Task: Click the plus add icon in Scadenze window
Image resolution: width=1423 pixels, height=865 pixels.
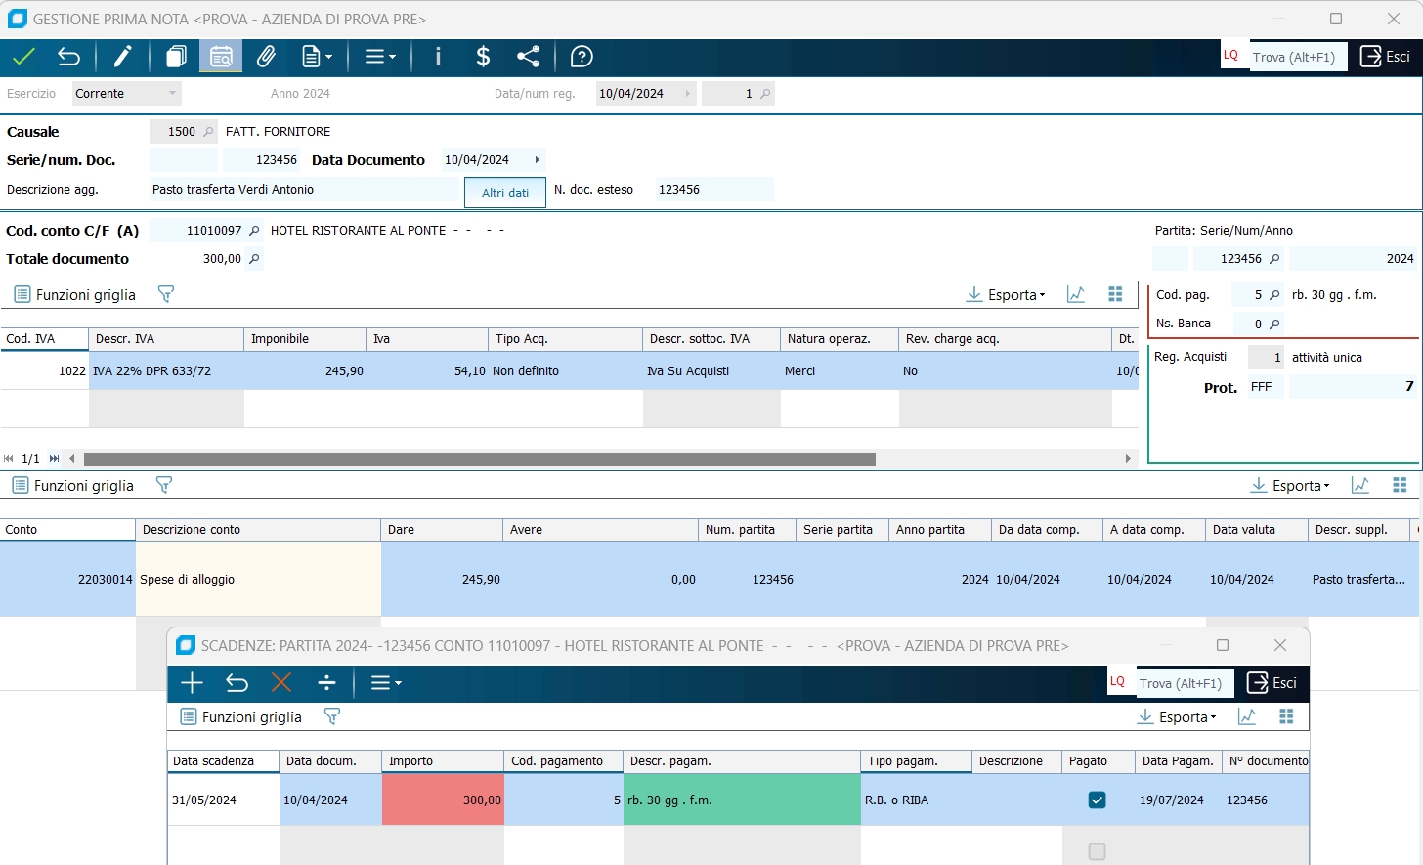Action: click(192, 683)
